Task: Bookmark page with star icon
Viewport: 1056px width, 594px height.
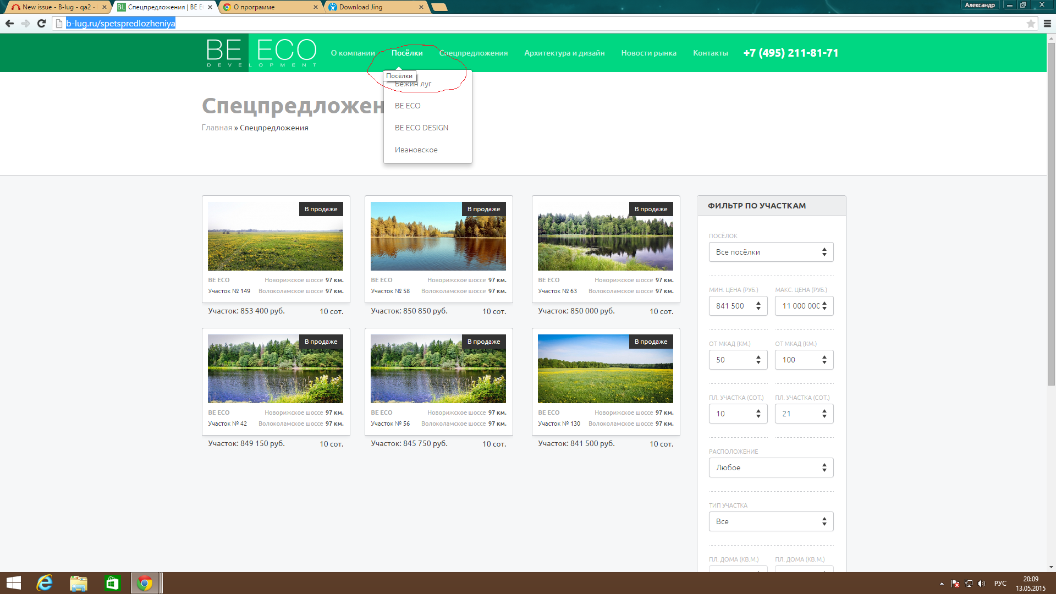Action: [1031, 23]
